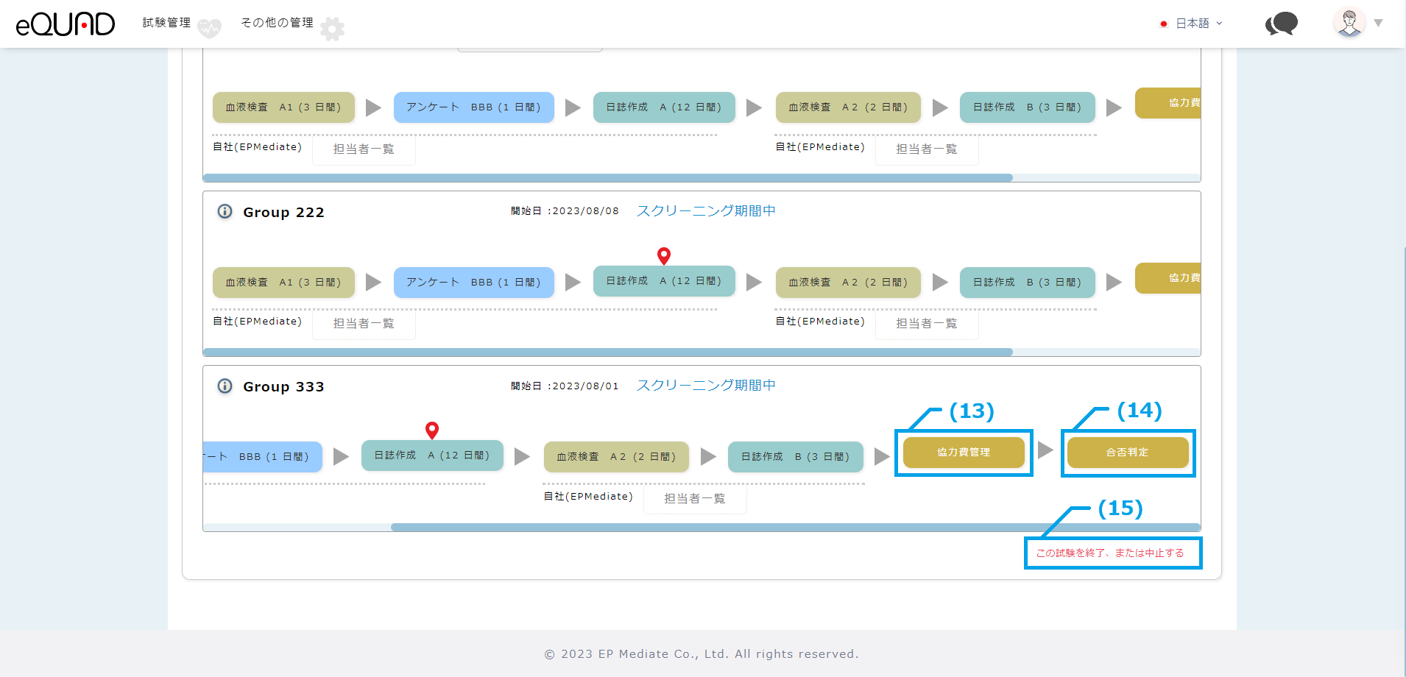
Task: Click the gear icon beside その他の管理
Action: click(x=332, y=29)
